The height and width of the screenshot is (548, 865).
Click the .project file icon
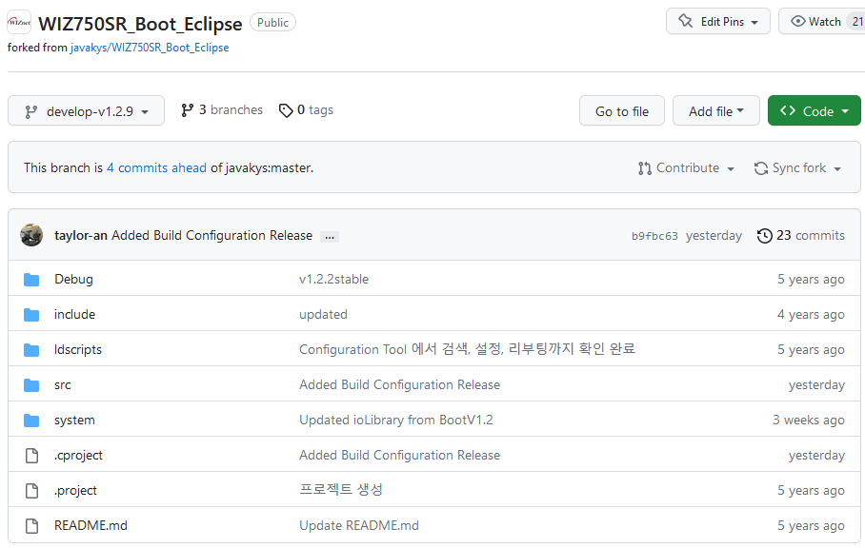coord(32,491)
